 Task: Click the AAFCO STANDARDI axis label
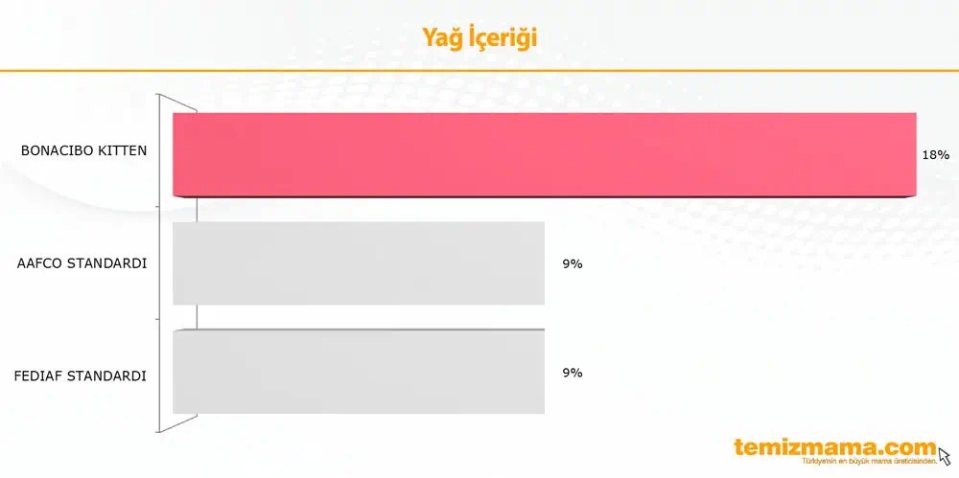(x=82, y=263)
